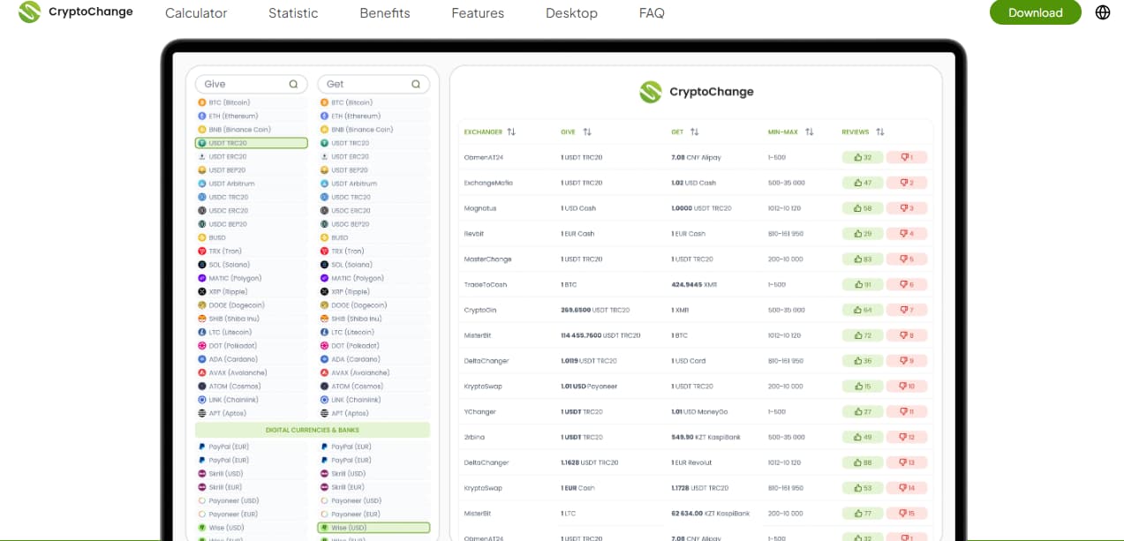The height and width of the screenshot is (541, 1124).
Task: Open the ExchangeMafia exchanger row name
Action: pyautogui.click(x=488, y=183)
